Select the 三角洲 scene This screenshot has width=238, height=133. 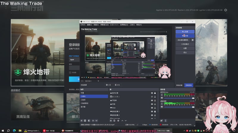pyautogui.click(x=94, y=100)
